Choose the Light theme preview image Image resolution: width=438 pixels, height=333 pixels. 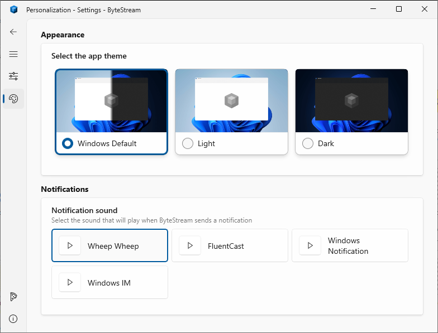(231, 100)
